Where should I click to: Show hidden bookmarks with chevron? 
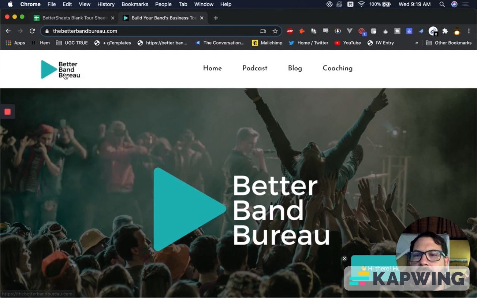click(x=417, y=43)
